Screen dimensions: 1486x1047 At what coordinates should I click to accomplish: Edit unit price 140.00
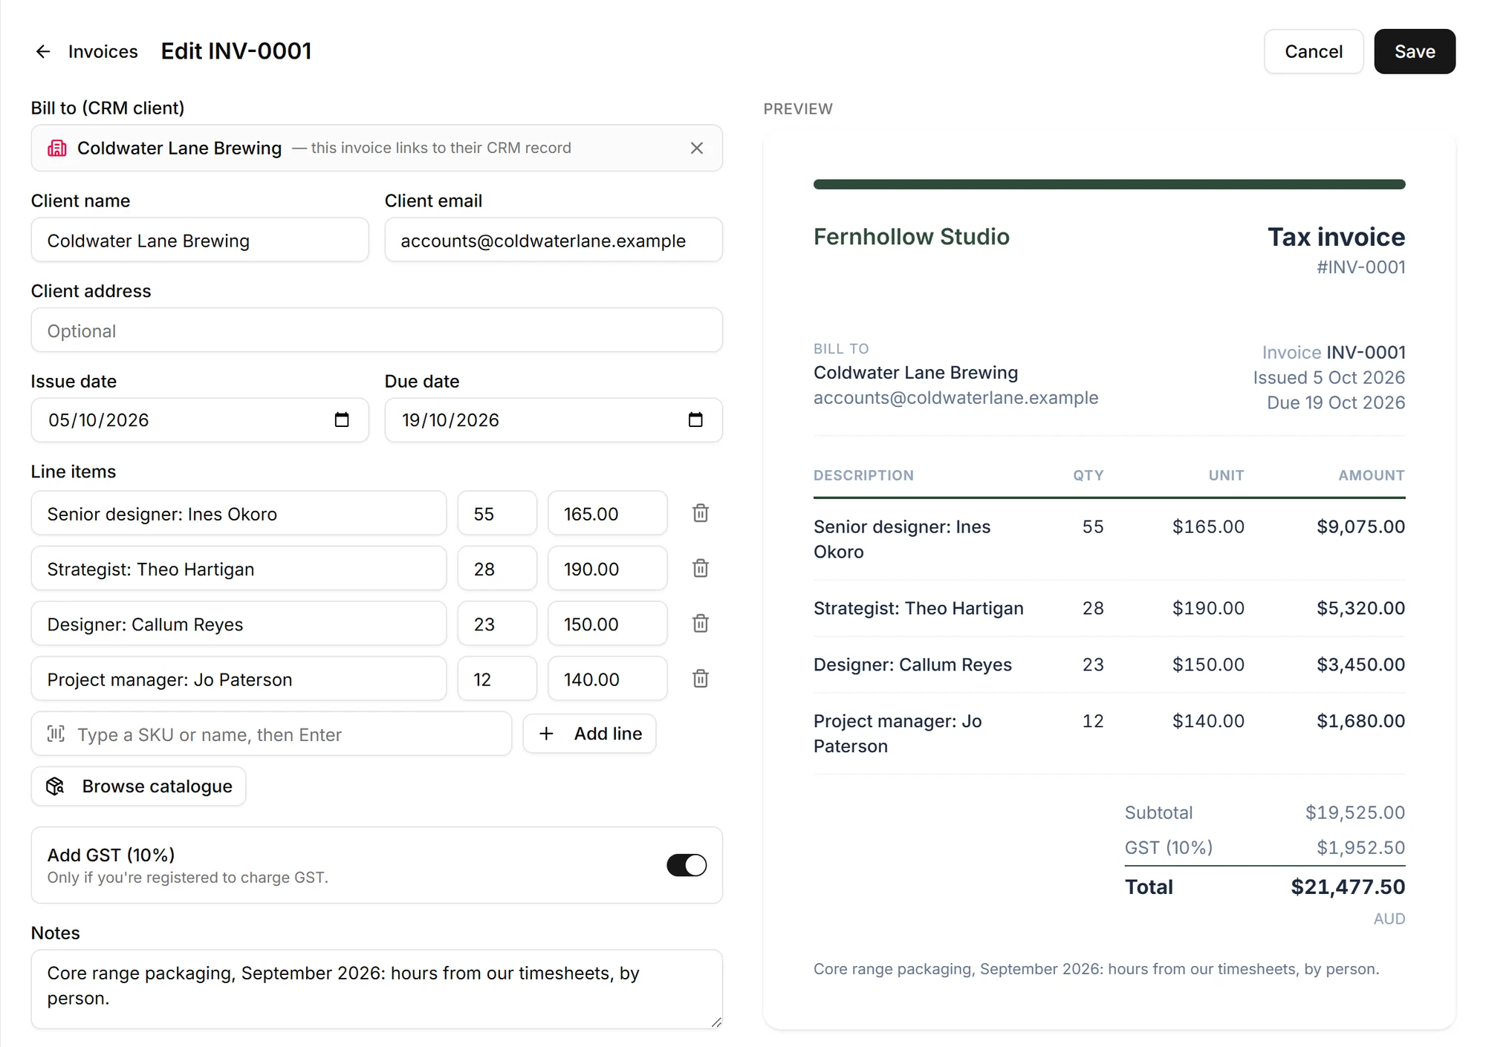[607, 679]
